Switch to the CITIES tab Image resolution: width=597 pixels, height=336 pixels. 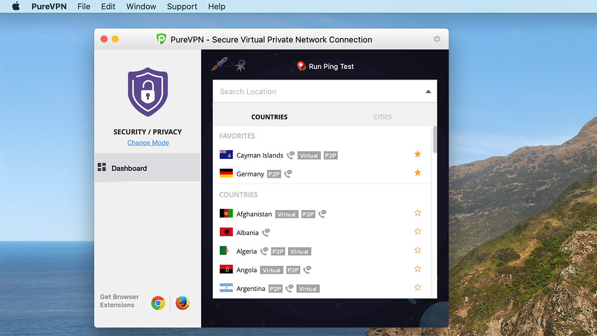tap(382, 117)
